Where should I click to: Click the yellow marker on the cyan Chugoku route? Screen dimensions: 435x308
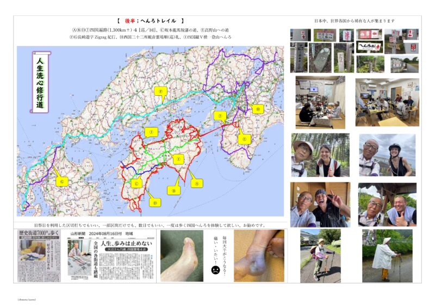click(x=159, y=92)
